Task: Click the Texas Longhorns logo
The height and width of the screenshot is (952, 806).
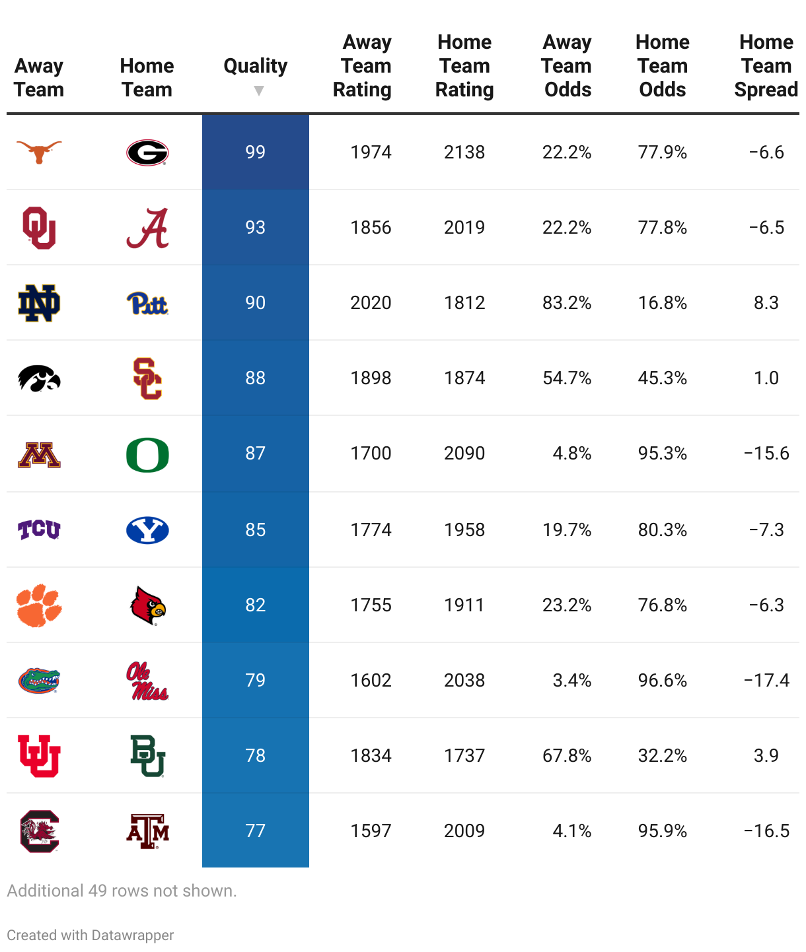Action: tap(39, 152)
